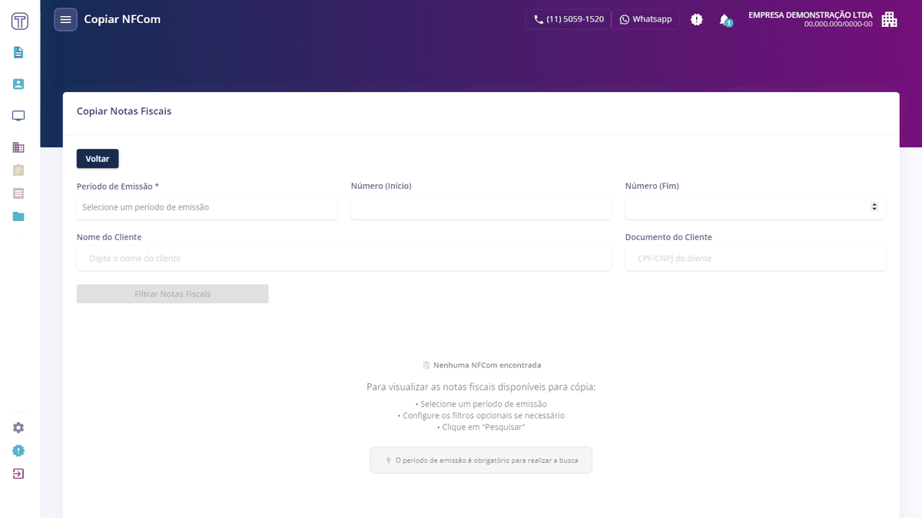Click the Número (Fim) input field
Screen dimensions: 922x518
[755, 207]
